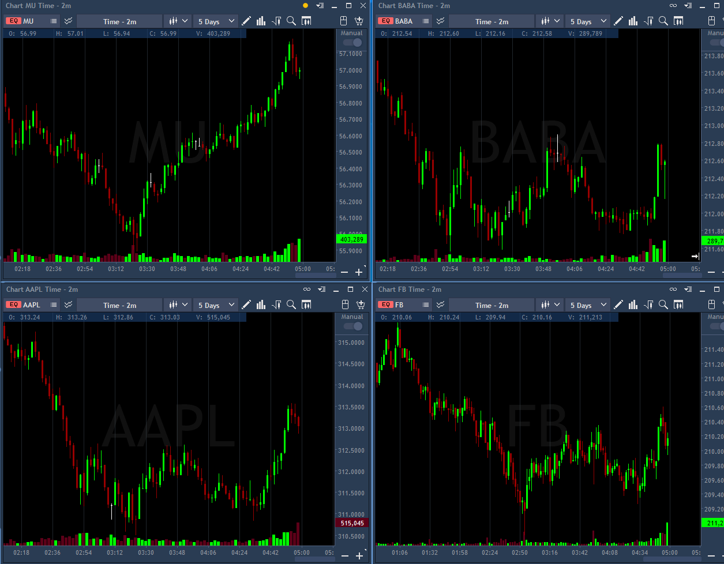Click the Time - 2m interval button in AAPL chart
The height and width of the screenshot is (564, 724).
119,305
